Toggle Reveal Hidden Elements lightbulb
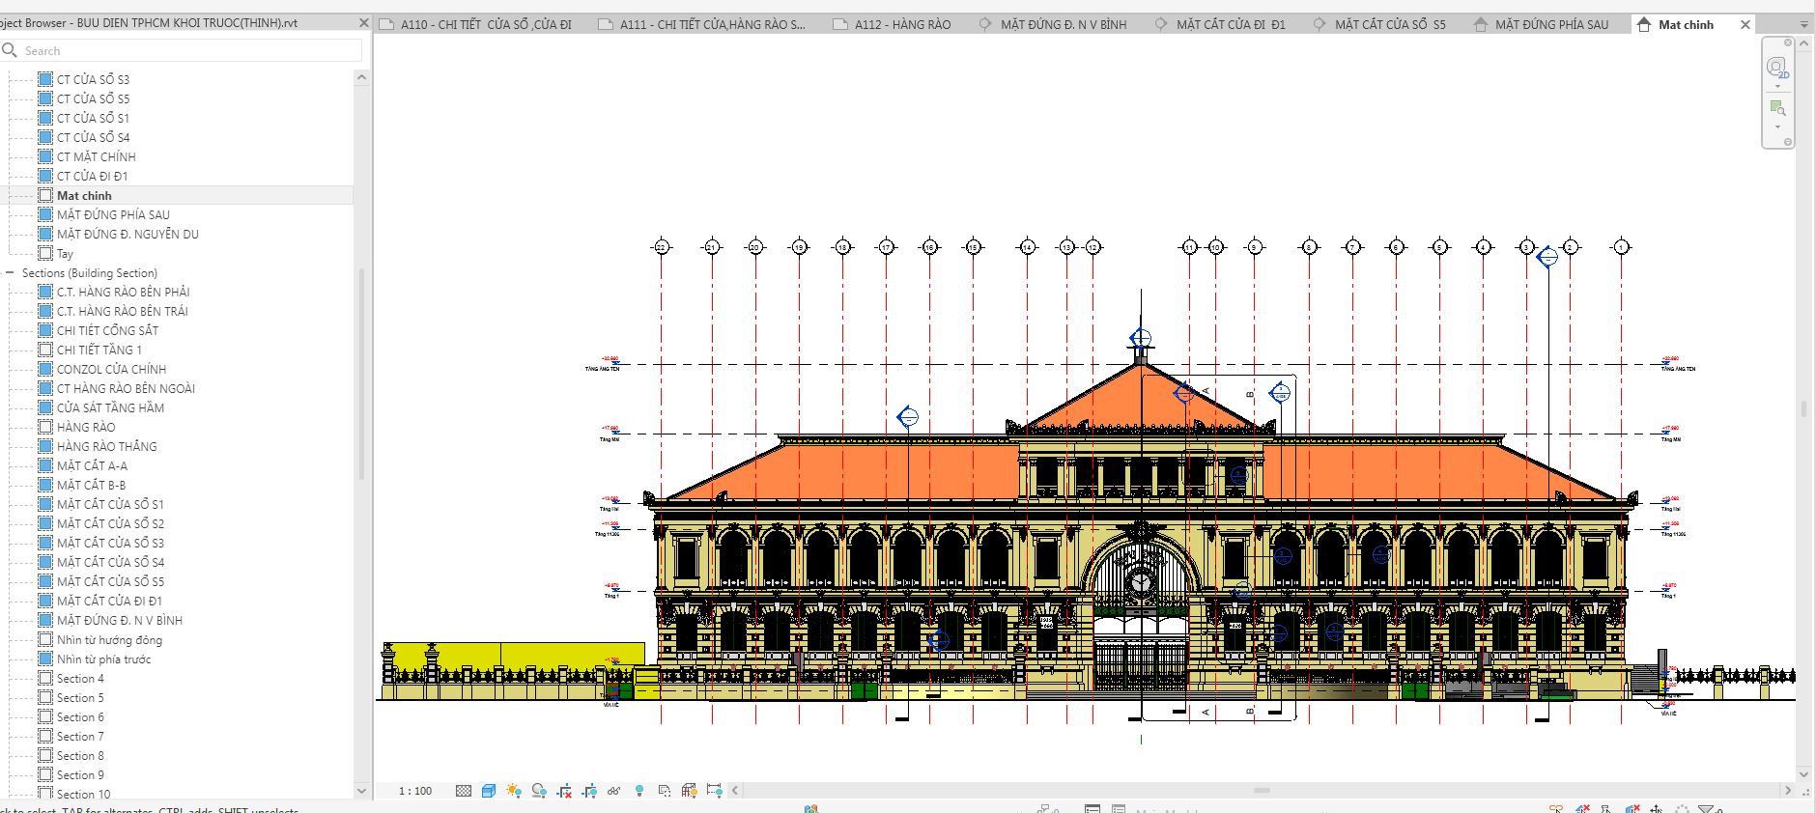The height and width of the screenshot is (813, 1816). pyautogui.click(x=639, y=791)
